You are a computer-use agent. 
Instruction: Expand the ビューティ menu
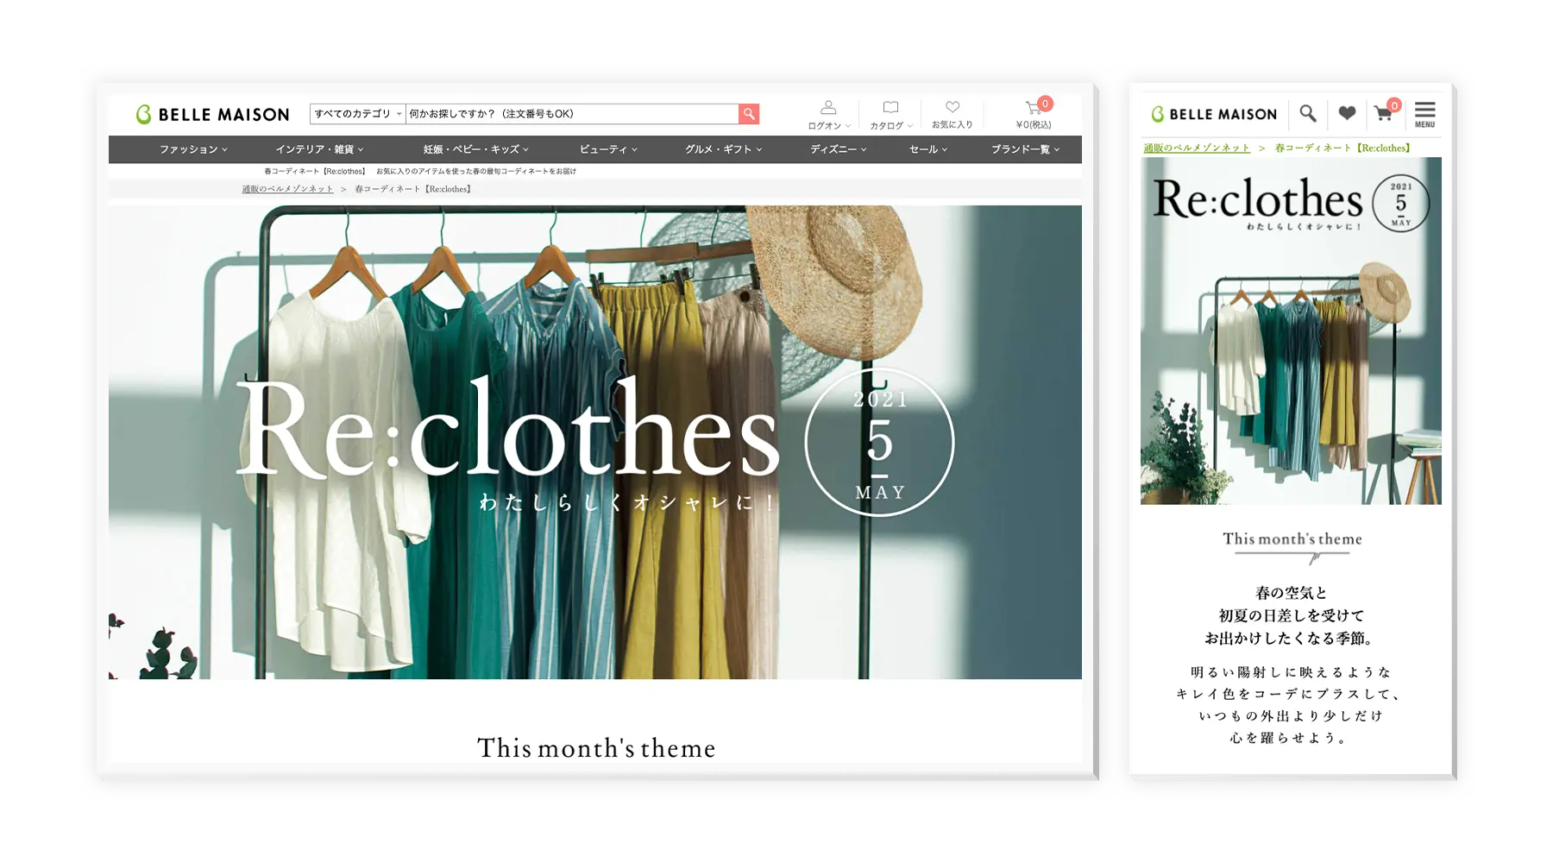pyautogui.click(x=608, y=149)
